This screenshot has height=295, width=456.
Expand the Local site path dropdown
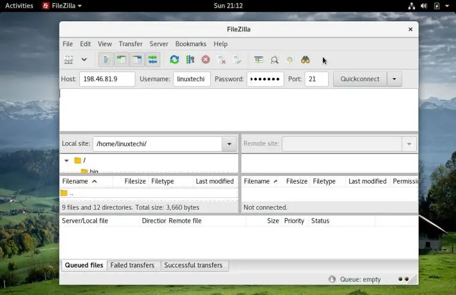point(229,144)
